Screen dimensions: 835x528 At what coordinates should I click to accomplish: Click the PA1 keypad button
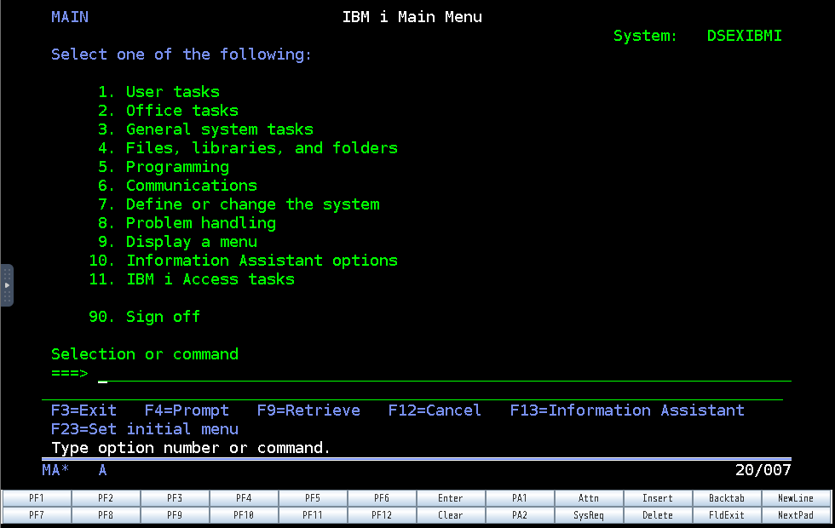(x=520, y=498)
